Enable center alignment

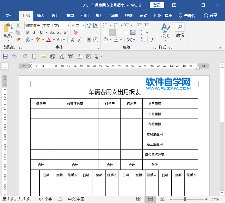[112, 33]
